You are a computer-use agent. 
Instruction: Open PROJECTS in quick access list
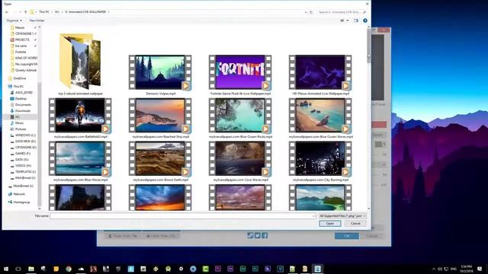tap(22, 40)
